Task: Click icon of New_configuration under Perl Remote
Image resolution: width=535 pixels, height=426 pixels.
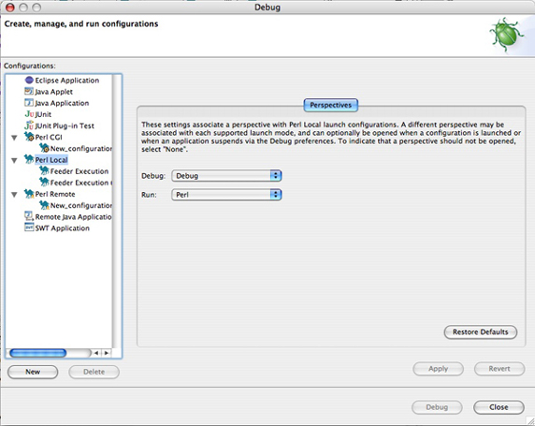Action: (44, 205)
